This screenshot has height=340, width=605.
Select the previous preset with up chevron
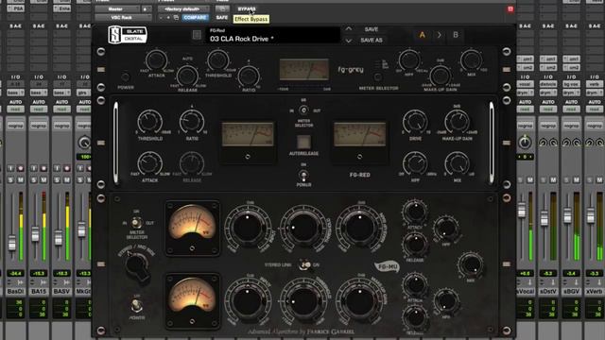[349, 29]
